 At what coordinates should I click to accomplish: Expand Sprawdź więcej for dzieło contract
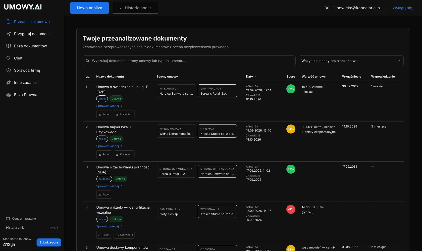[109, 226]
